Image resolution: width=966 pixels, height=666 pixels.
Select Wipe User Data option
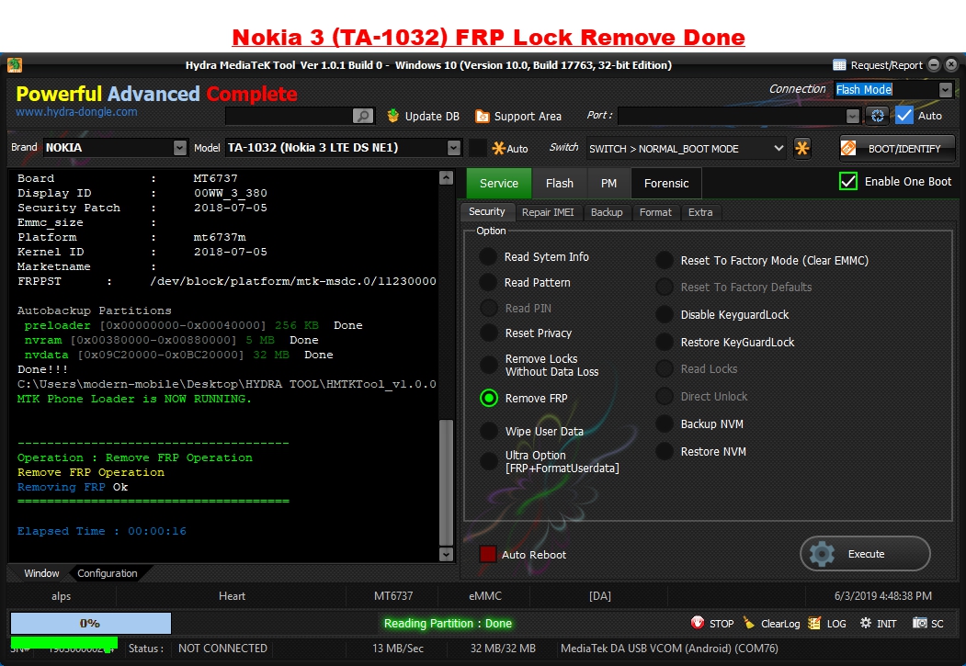click(x=489, y=432)
